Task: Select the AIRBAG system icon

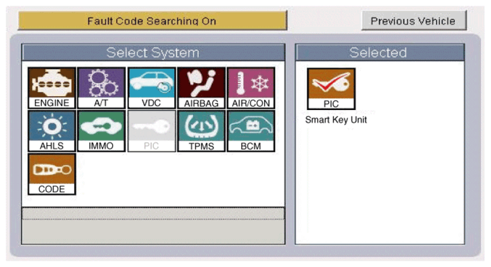Action: (x=201, y=87)
